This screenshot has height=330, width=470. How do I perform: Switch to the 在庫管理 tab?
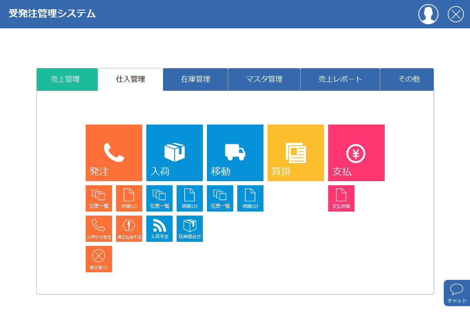coord(196,79)
